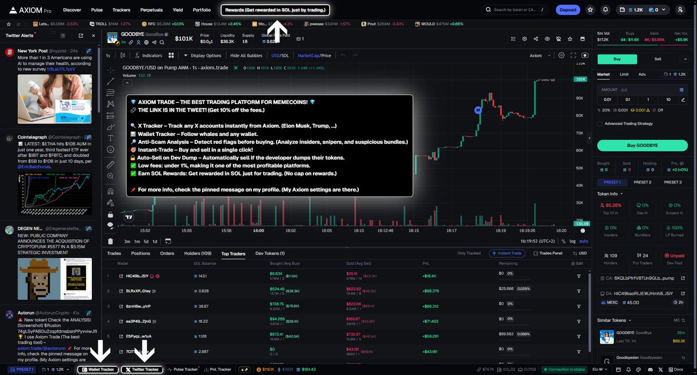Select the ruler measure tool

coord(111,165)
